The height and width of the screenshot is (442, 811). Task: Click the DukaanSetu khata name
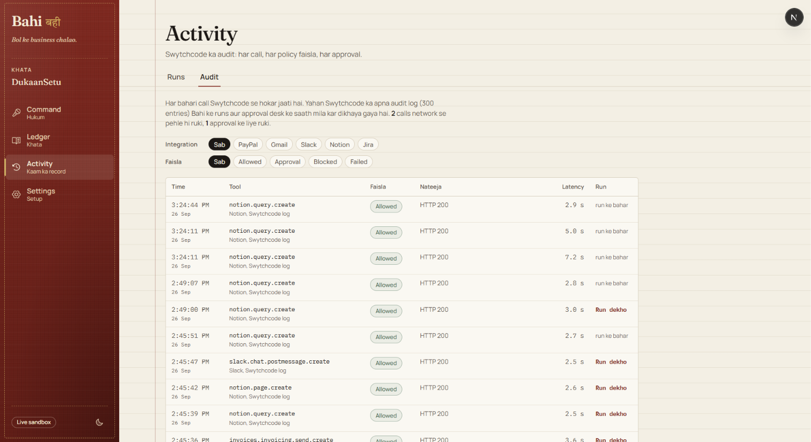pyautogui.click(x=36, y=82)
